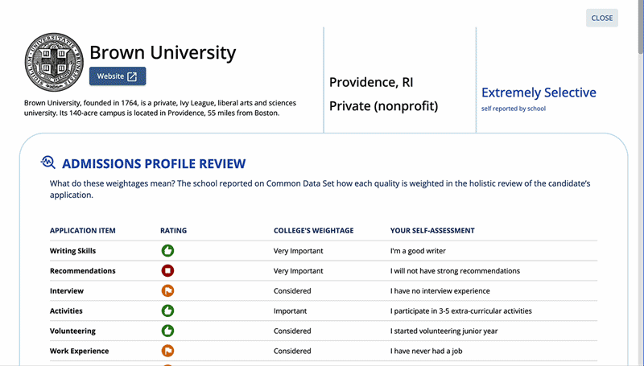Click the orange flag icon for Work Experience
The image size is (644, 366).
168,351
